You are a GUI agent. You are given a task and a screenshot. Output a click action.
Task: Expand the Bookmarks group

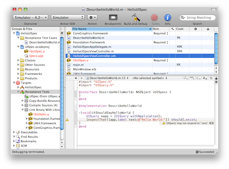[x=14, y=141]
